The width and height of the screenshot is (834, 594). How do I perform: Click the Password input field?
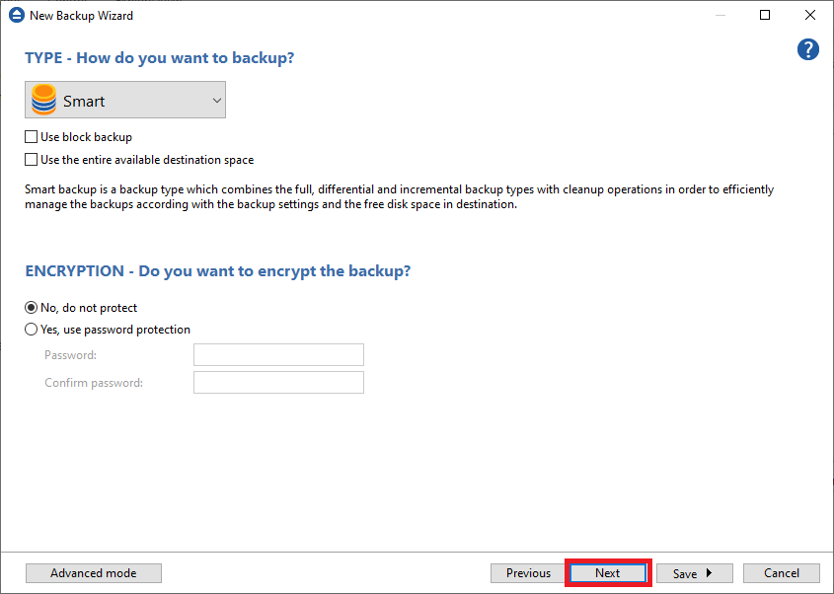coord(278,355)
